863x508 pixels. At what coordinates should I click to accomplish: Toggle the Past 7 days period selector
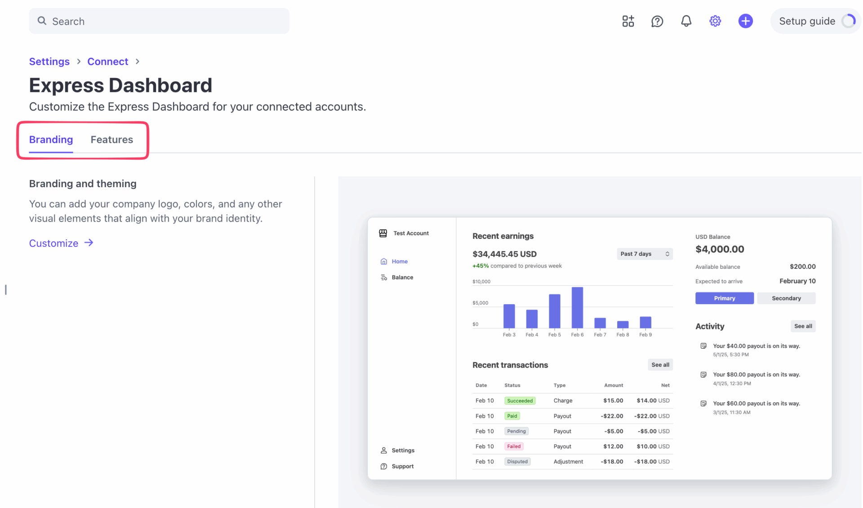645,254
